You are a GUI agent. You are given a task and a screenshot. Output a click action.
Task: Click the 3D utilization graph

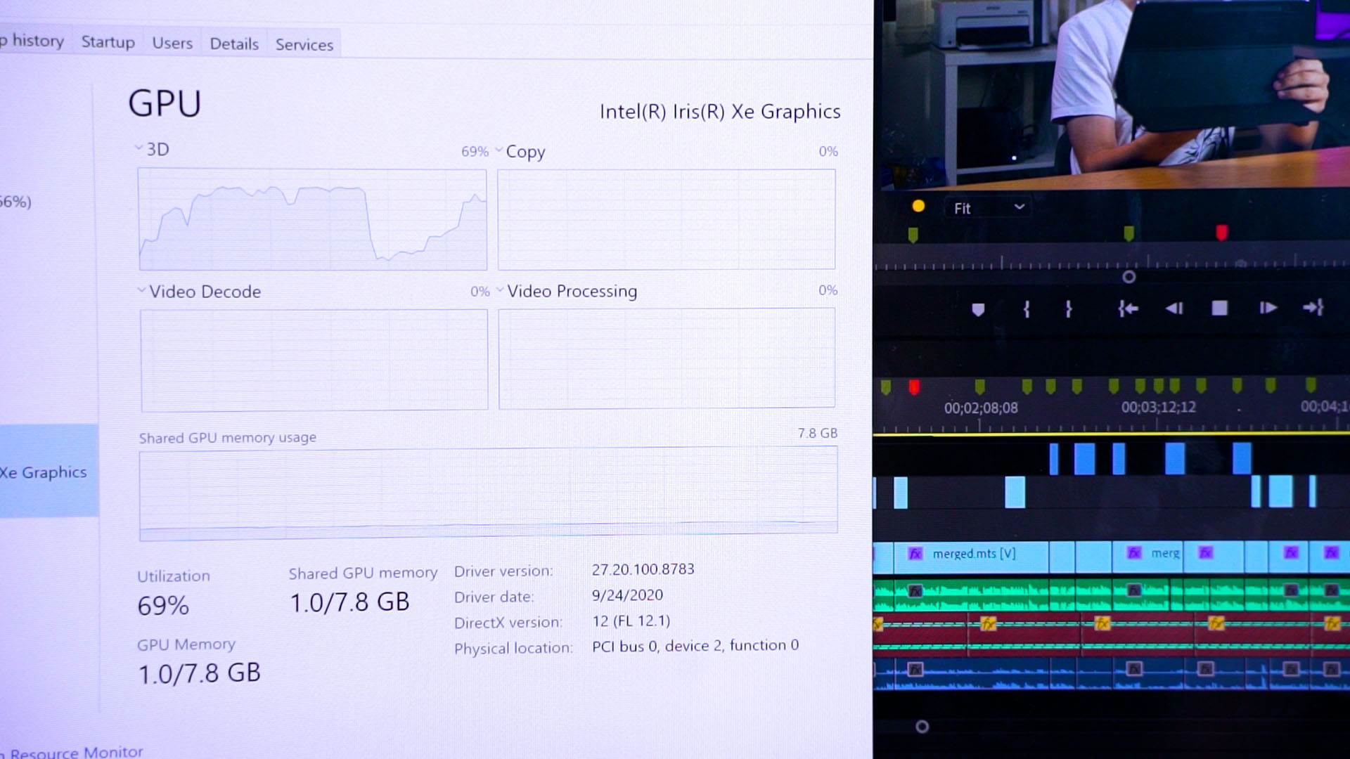pyautogui.click(x=313, y=219)
